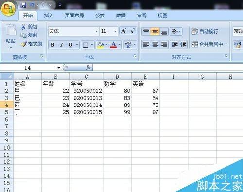Open fill color palette arrow
The image size is (243, 192).
click(x=106, y=45)
